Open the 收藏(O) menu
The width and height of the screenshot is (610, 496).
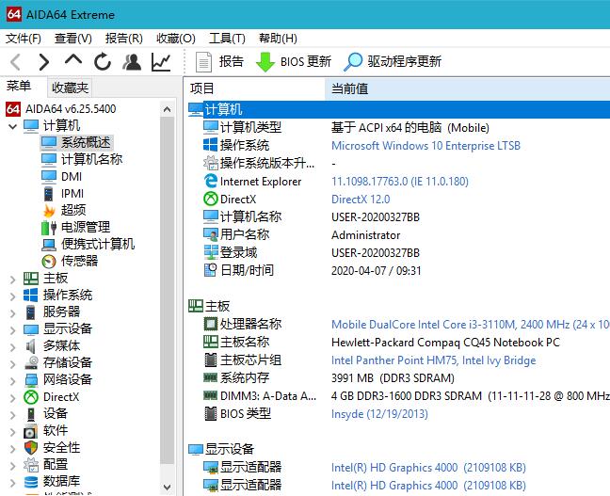[175, 39]
